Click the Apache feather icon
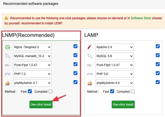 (90, 47)
